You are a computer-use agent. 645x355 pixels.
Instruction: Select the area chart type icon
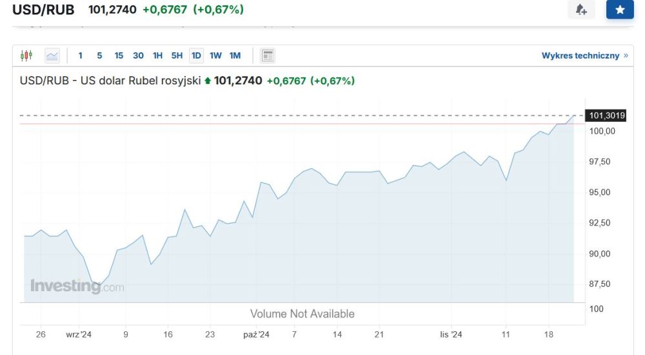pos(52,55)
